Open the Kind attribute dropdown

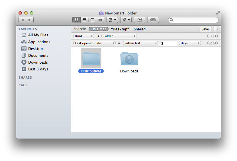tap(84, 36)
